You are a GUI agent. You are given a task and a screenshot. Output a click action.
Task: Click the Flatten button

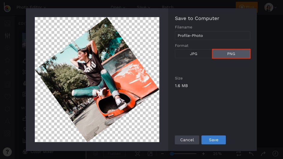tap(114, 154)
